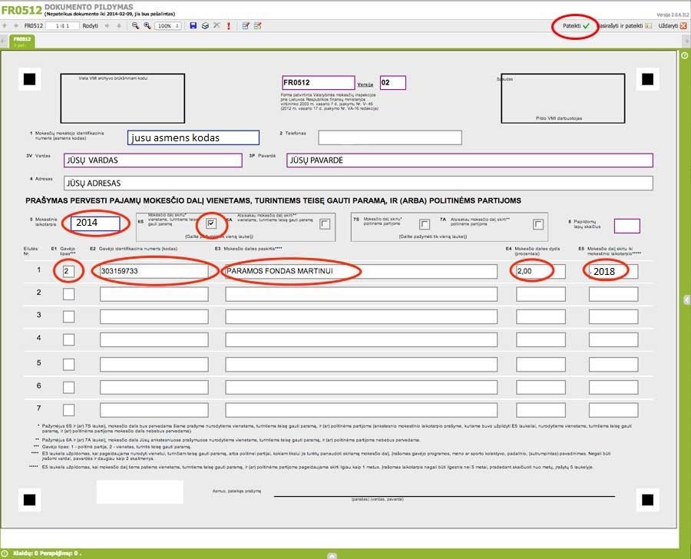
Task: Click row 4 tax share purpose field
Action: pyautogui.click(x=362, y=339)
